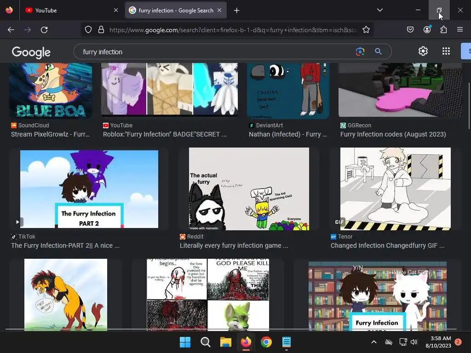Open the GGRecon pink goo image
This screenshot has height=353, width=471.
(x=400, y=90)
